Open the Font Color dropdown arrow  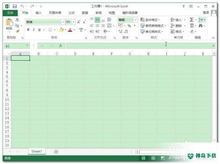(74, 30)
